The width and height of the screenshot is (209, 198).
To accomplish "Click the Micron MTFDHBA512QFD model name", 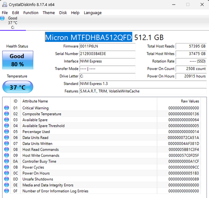I will click(x=88, y=37).
